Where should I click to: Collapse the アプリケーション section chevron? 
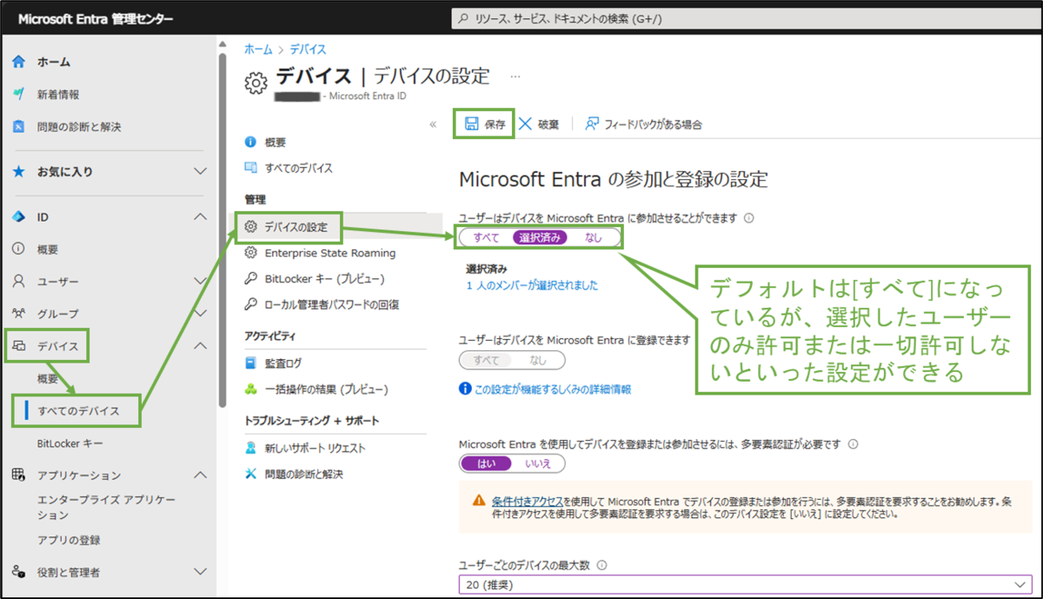coord(200,475)
